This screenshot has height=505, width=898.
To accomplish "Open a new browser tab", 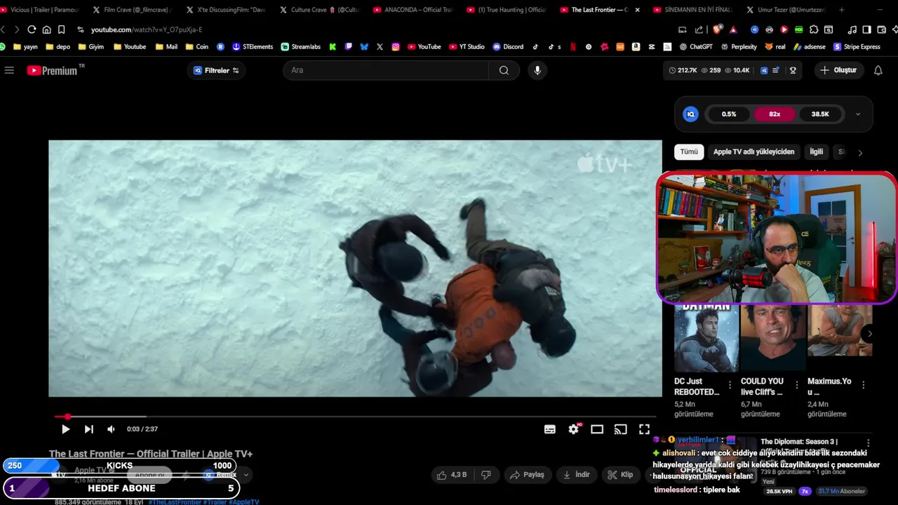I will (842, 10).
